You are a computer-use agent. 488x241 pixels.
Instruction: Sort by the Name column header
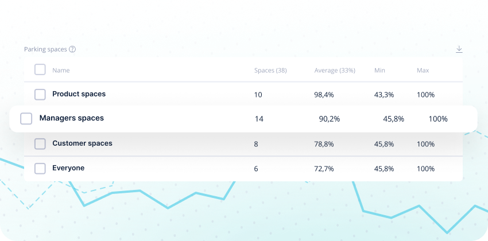[61, 70]
